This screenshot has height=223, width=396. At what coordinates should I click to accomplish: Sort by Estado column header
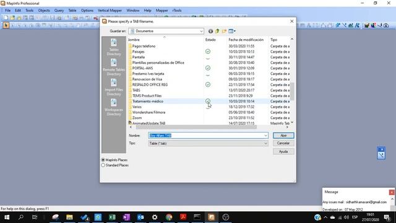tap(210, 40)
